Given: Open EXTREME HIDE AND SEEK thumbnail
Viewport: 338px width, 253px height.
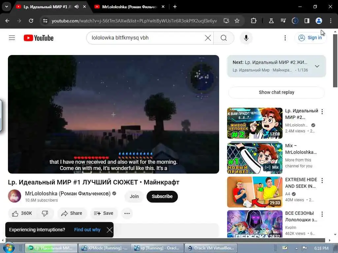Looking at the screenshot, I should tap(254, 192).
